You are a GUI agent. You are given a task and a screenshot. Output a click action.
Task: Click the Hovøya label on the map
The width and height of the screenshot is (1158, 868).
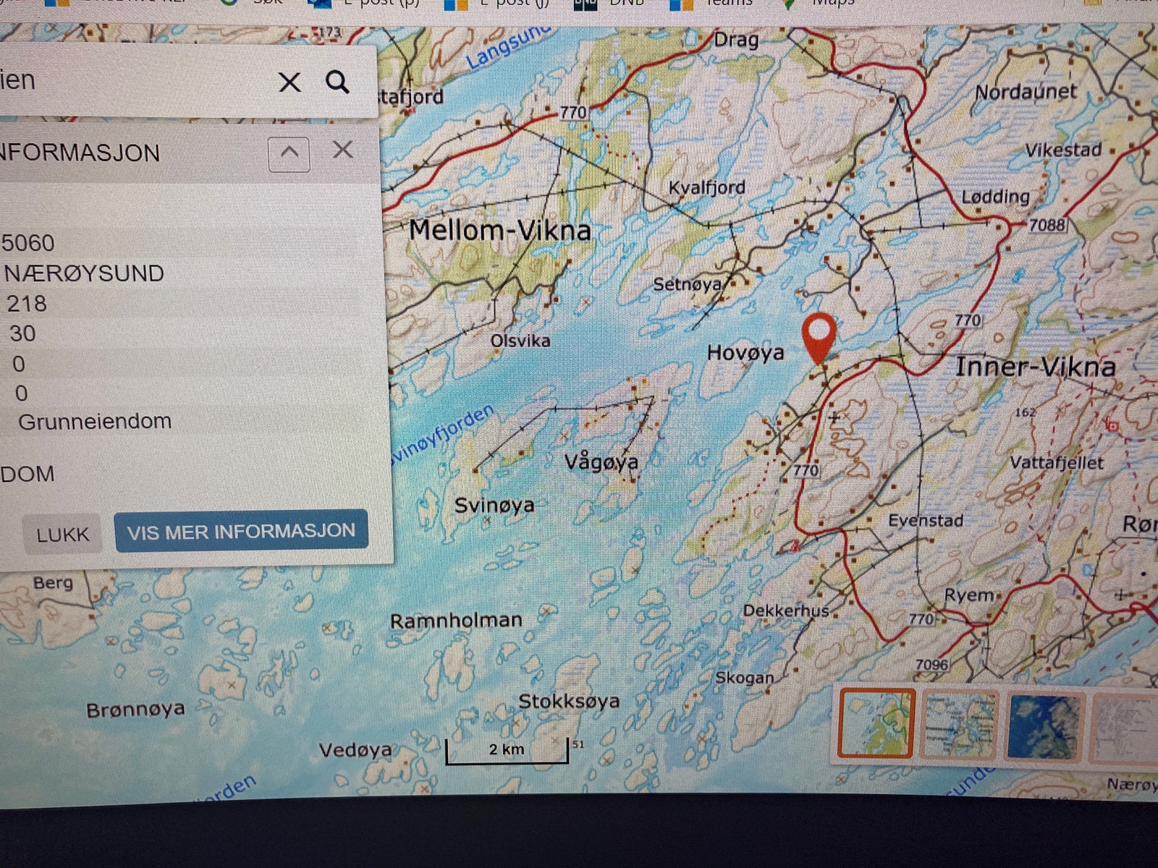click(x=745, y=352)
